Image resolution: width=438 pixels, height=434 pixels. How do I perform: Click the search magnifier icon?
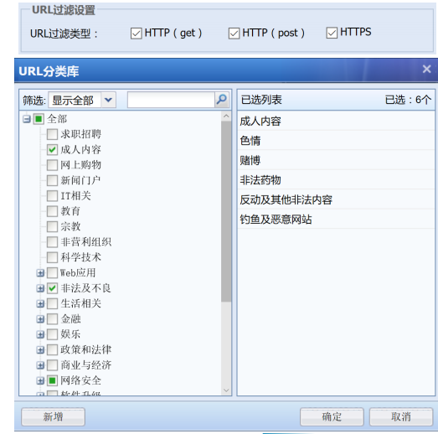point(222,100)
